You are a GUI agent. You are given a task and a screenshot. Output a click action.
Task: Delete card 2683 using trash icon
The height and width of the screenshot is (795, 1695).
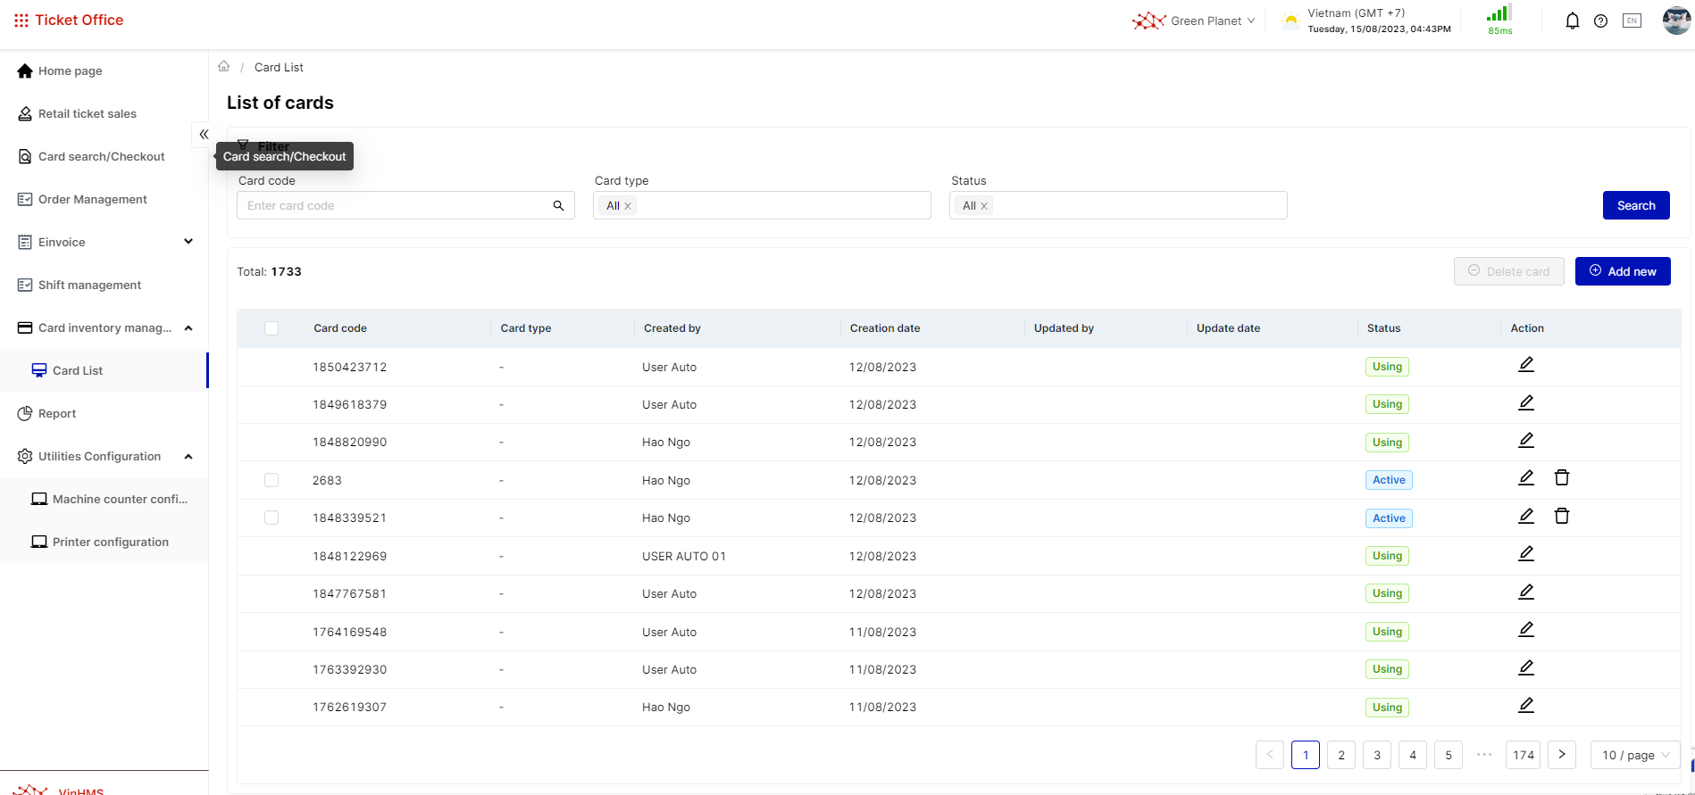click(x=1561, y=478)
